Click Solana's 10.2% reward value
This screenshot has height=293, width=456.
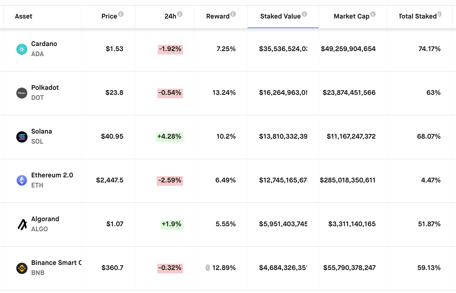[226, 136]
